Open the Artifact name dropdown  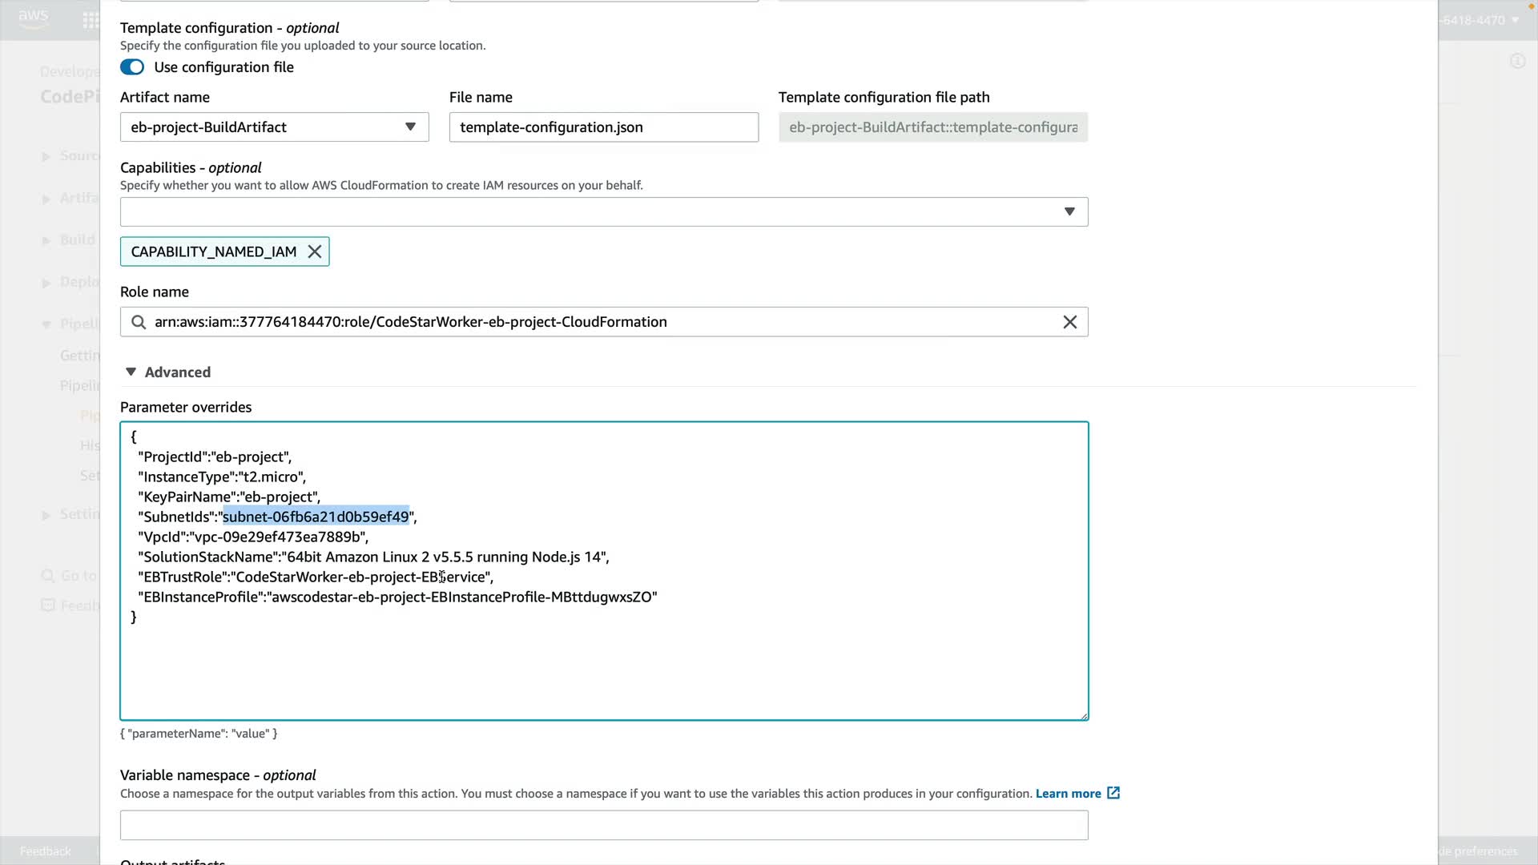point(274,127)
